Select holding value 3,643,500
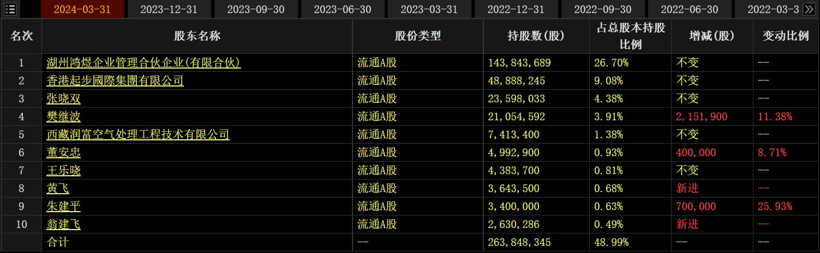The height and width of the screenshot is (253, 820). (x=514, y=188)
